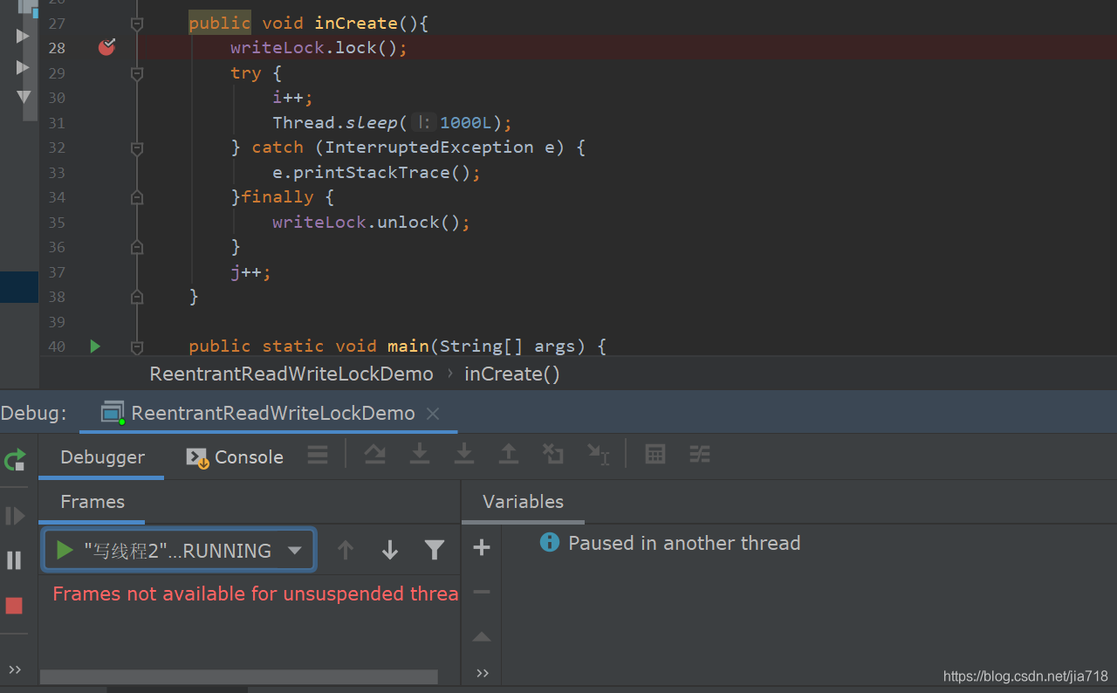Click the public static void main line
1117x693 pixels.
[x=397, y=346]
